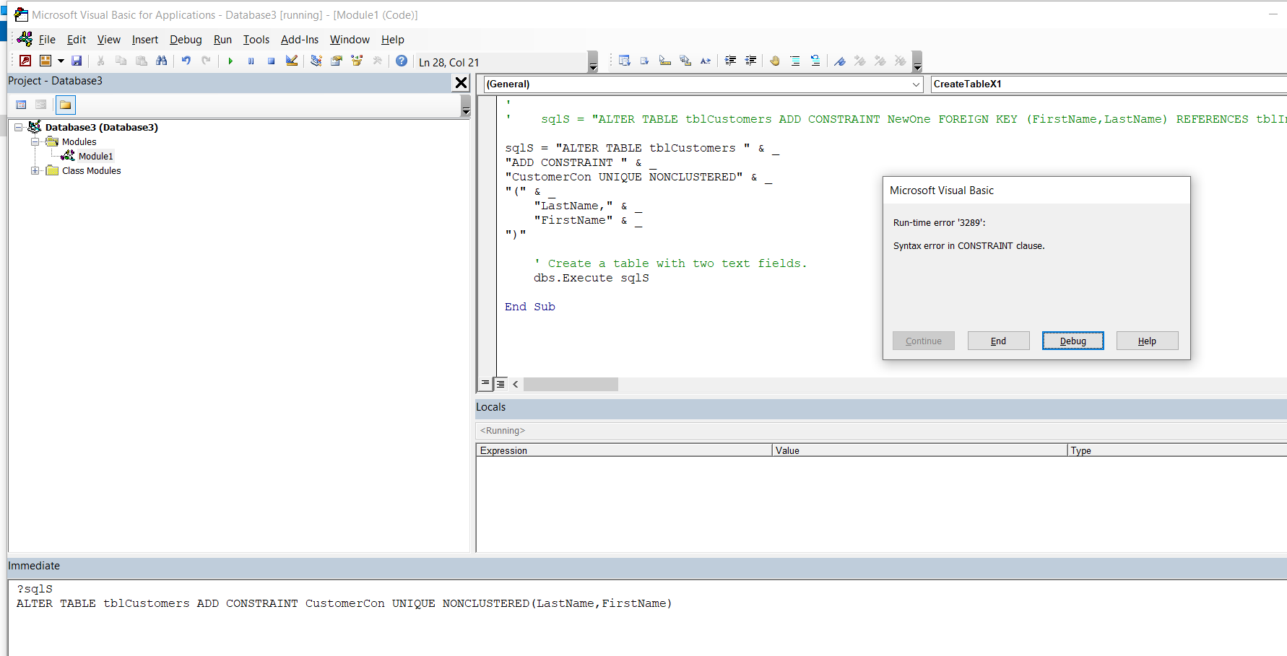Viewport: 1287px width, 656px height.
Task: Click the Toolbox icon in the toolbar
Action: click(377, 61)
